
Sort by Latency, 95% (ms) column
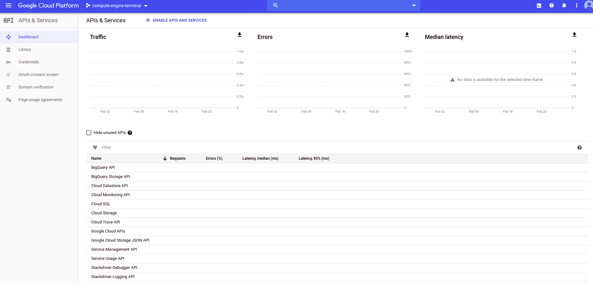coord(314,158)
